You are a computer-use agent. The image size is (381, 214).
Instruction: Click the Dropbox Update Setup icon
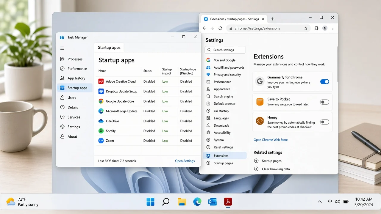tap(101, 91)
